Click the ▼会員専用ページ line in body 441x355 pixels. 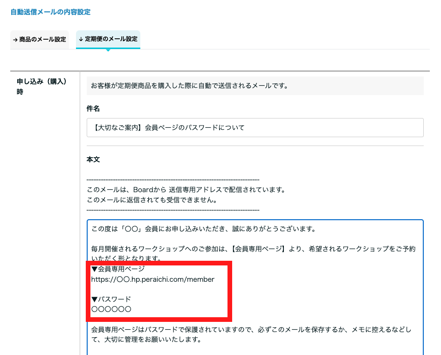[x=118, y=269]
